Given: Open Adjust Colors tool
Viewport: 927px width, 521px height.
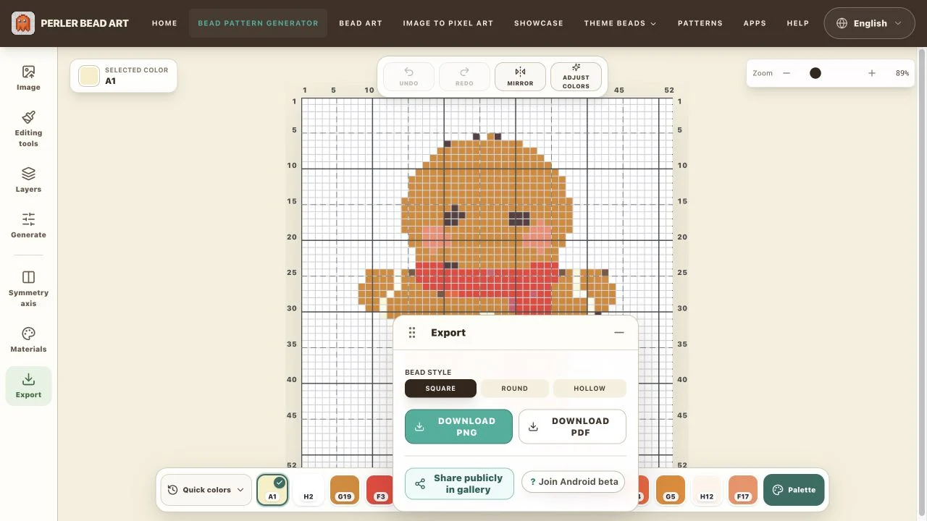Looking at the screenshot, I should pos(576,77).
